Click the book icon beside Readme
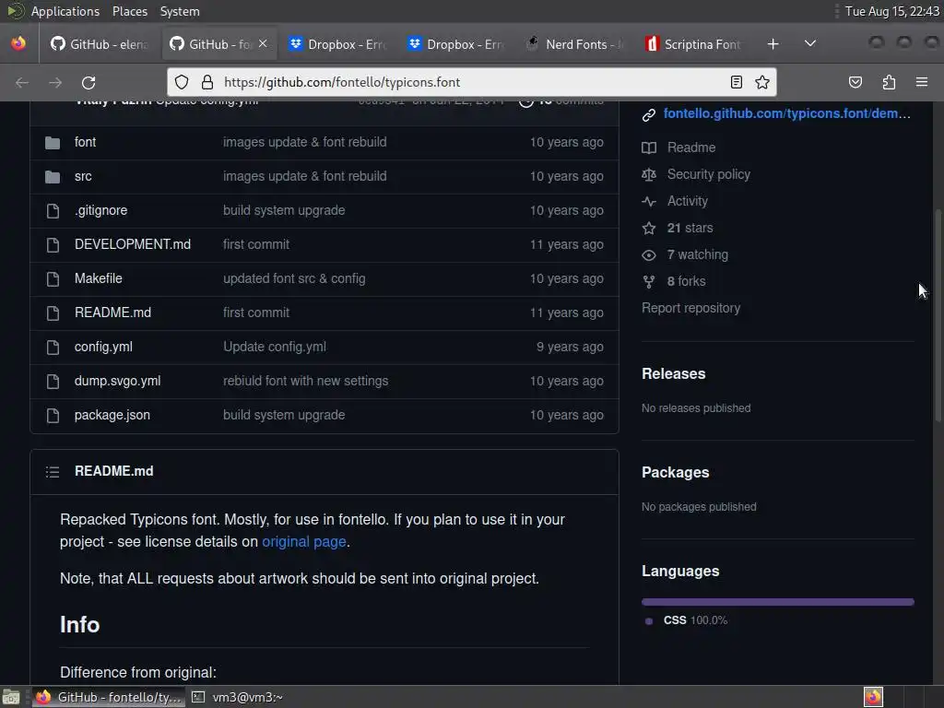 point(648,148)
